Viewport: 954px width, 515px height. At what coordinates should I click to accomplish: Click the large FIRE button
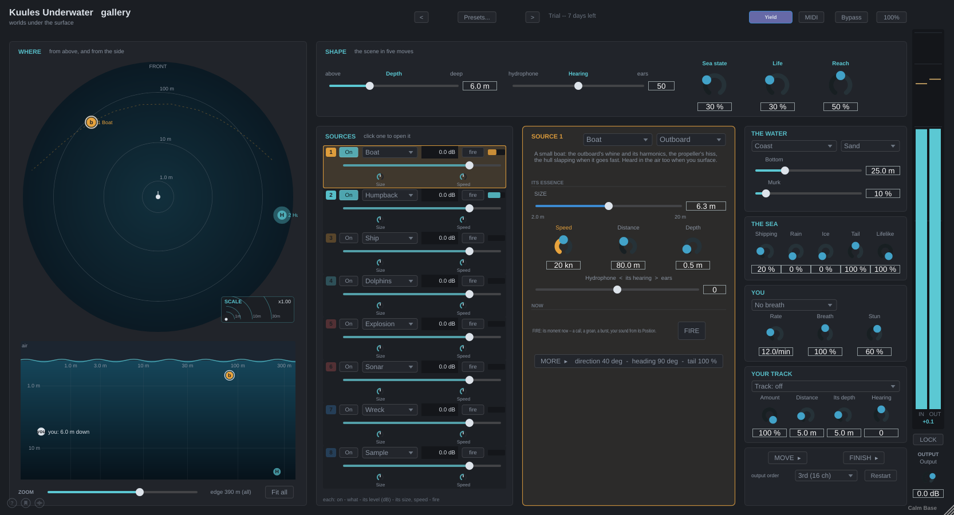click(x=692, y=331)
